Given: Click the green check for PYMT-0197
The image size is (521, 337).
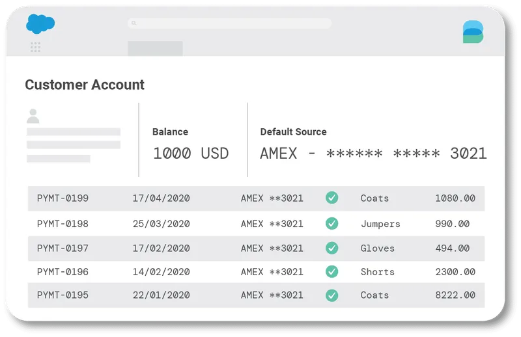Looking at the screenshot, I should click(x=331, y=248).
